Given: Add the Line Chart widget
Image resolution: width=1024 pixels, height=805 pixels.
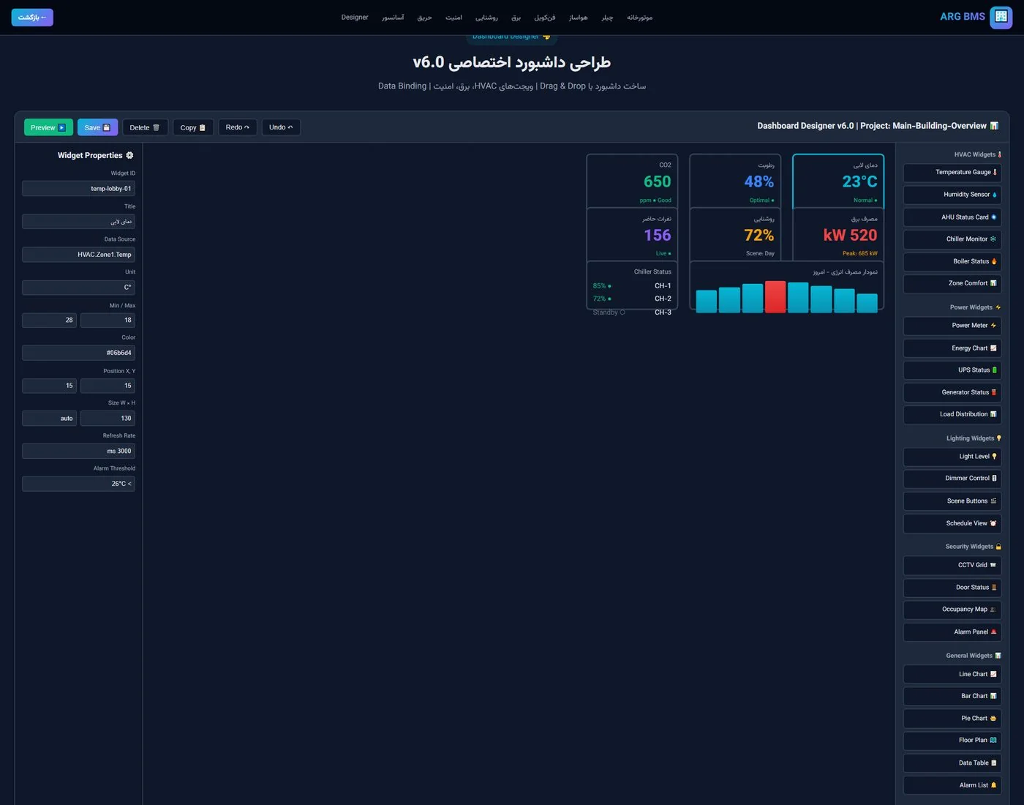Looking at the screenshot, I should (x=952, y=674).
